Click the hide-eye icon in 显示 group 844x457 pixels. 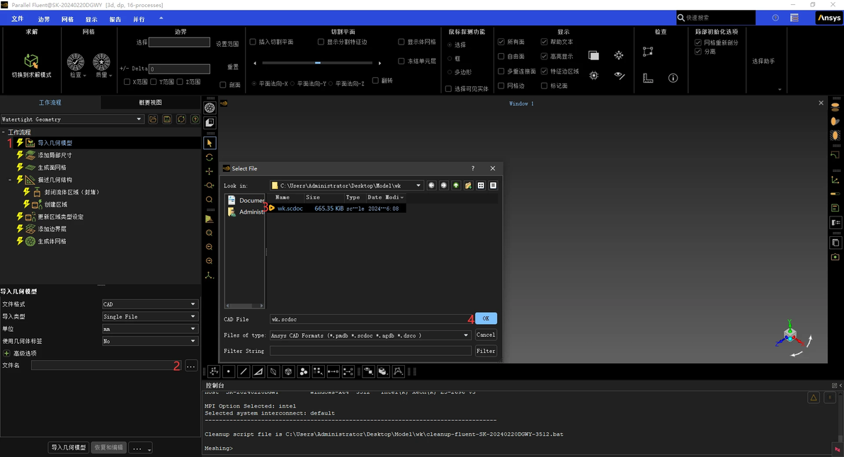pos(619,76)
